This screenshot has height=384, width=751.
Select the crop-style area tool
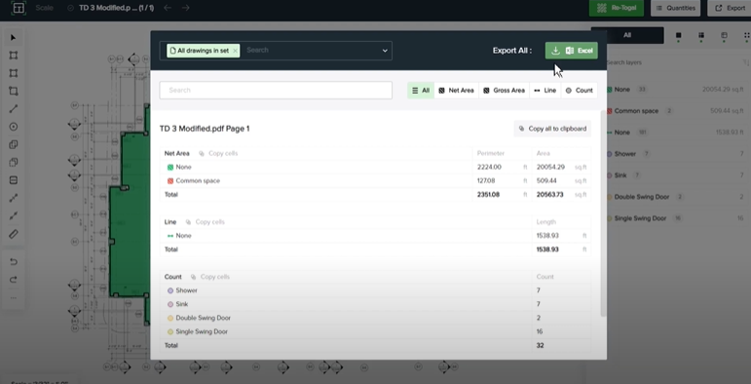14,91
